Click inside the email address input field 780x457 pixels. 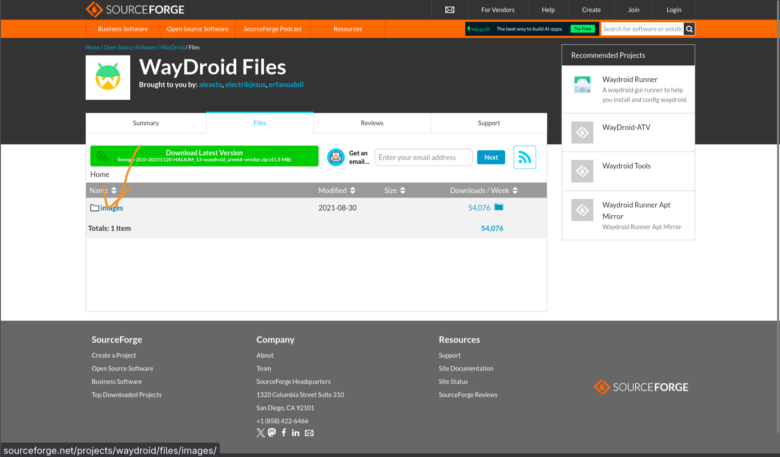point(423,157)
